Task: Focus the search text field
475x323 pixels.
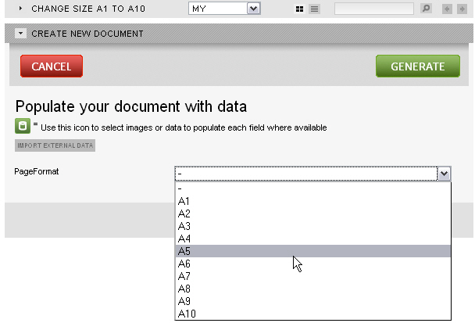Action: 374,9
